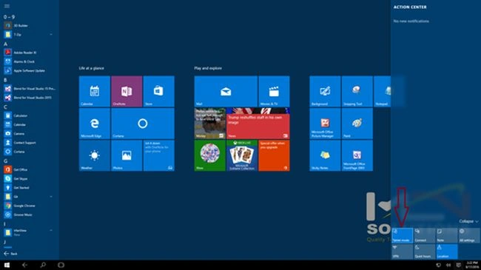Click the letter G section header
This screenshot has width=481, height=270.
5,161
